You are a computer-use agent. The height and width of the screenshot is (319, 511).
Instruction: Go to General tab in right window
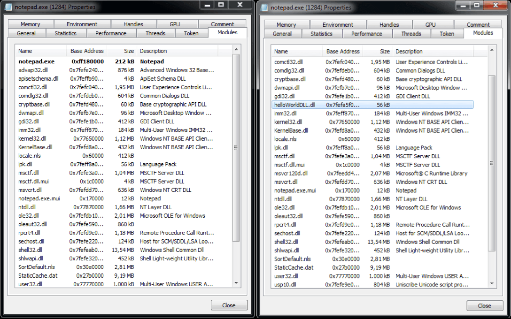point(282,34)
